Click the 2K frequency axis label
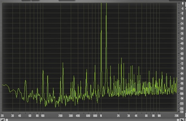Viewport: 186px width, 121px height. 118,116
